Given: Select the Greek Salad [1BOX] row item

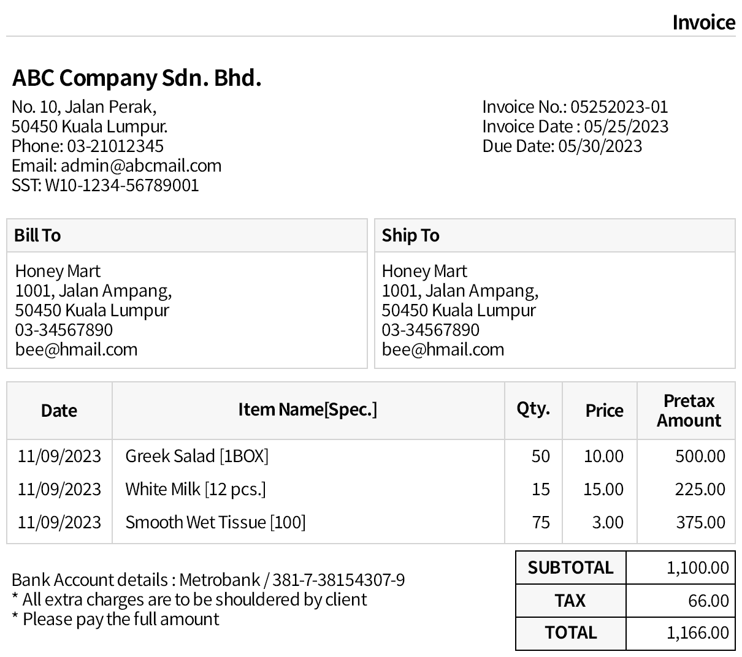Looking at the screenshot, I should point(197,456).
